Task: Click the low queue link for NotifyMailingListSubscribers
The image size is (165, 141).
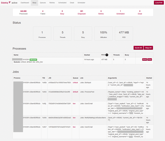Action: pyautogui.click(x=74, y=118)
